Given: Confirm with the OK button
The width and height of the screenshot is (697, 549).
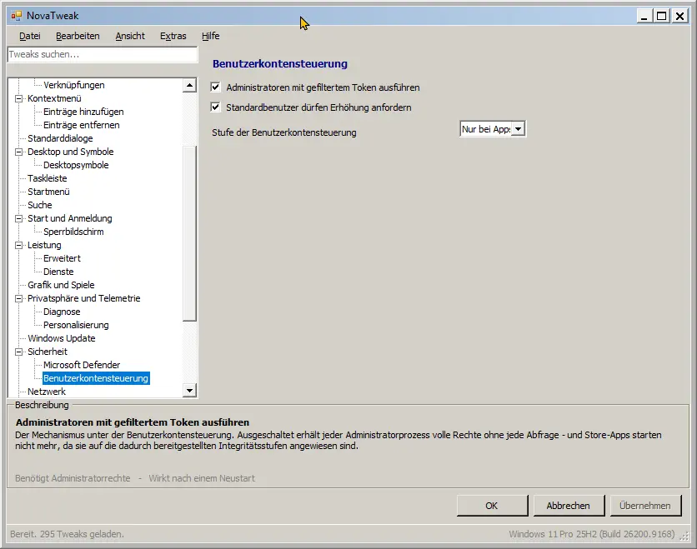Looking at the screenshot, I should pyautogui.click(x=492, y=506).
